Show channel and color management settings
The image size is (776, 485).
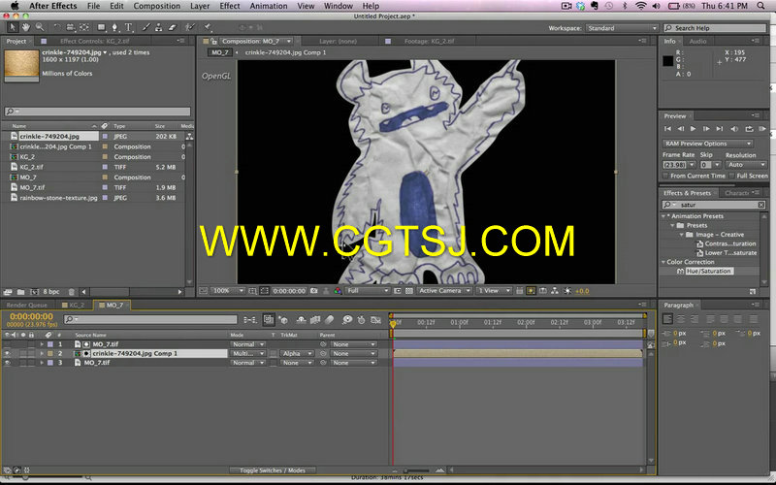(338, 291)
